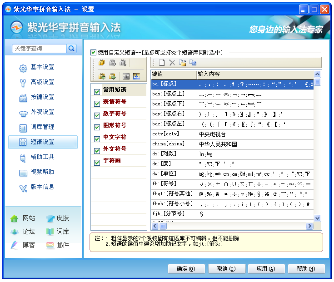334x282 pixels.
Task: Click the delete phrase library icon
Action: 123,63
